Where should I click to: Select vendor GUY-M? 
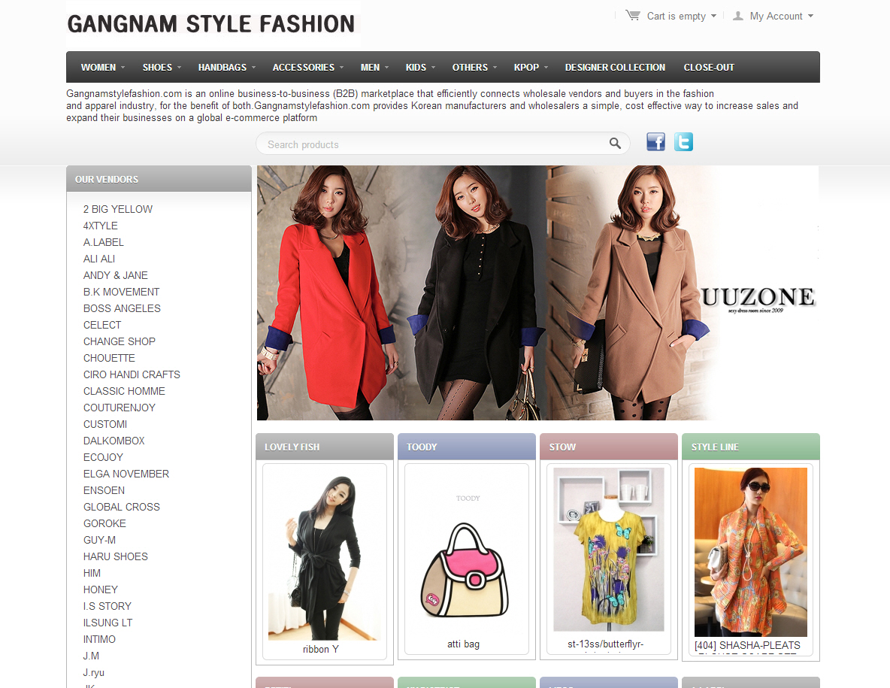click(x=99, y=540)
